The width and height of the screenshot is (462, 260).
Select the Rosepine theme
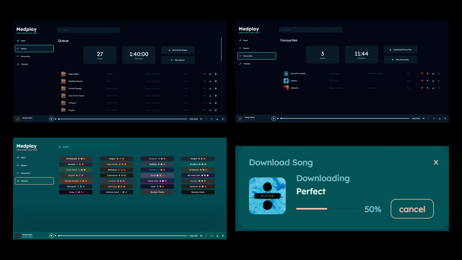(x=157, y=158)
